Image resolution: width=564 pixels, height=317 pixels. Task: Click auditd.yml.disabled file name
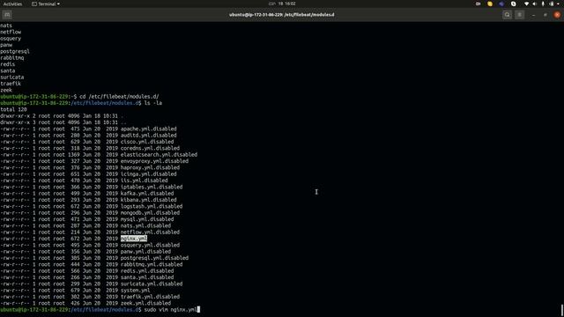(x=149, y=135)
